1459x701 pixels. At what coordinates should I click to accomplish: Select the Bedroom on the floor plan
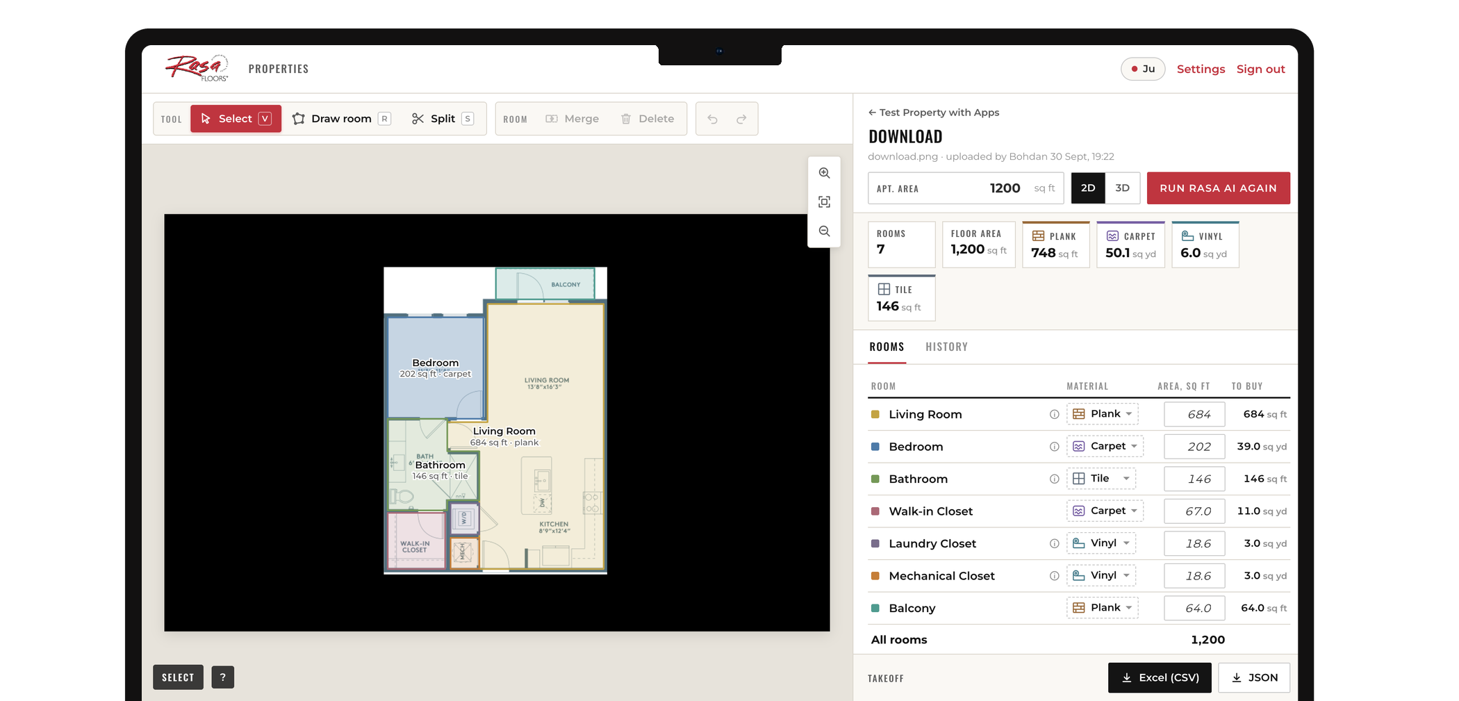pos(435,368)
